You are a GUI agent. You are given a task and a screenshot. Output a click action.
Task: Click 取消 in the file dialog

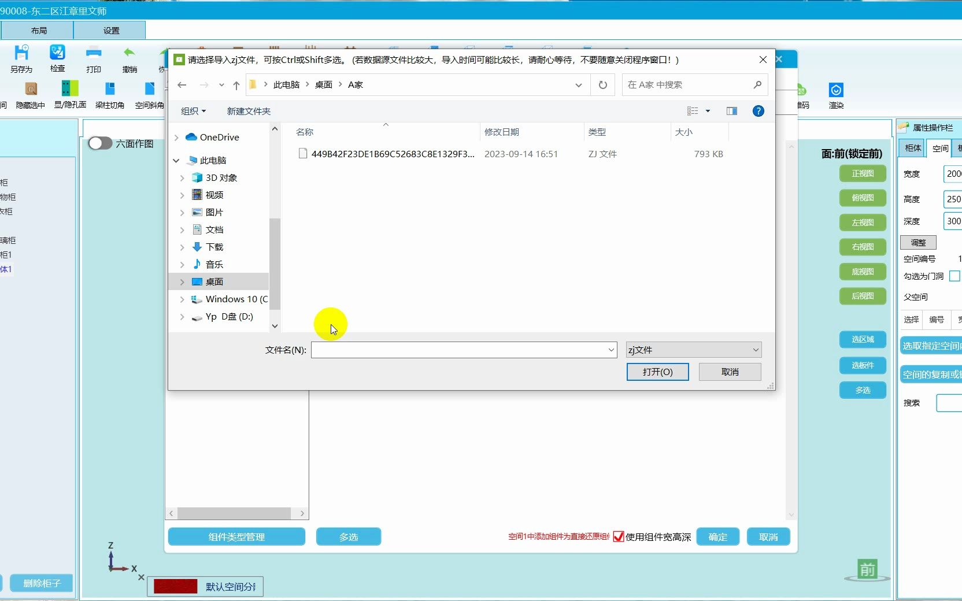730,372
